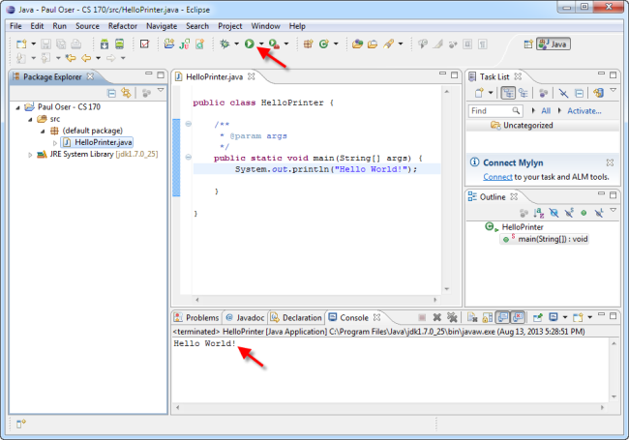
Task: Click the Run Last Tool external tools icon
Action: tap(274, 44)
